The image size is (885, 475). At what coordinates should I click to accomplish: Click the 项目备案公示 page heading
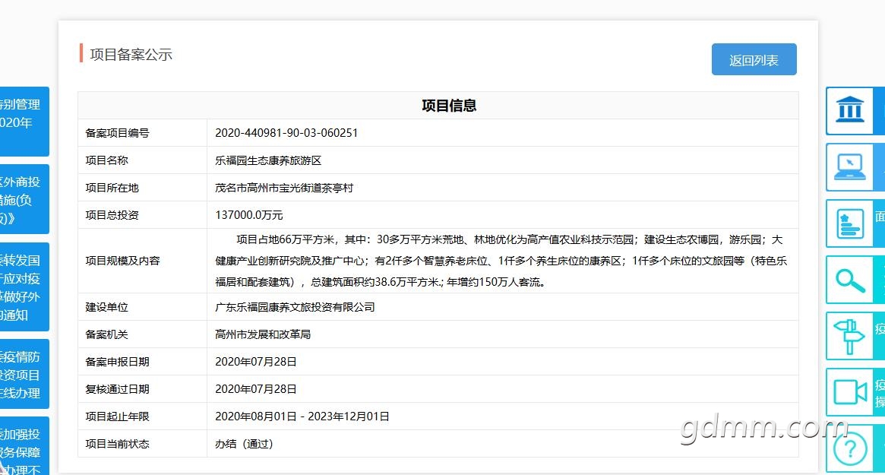point(131,55)
